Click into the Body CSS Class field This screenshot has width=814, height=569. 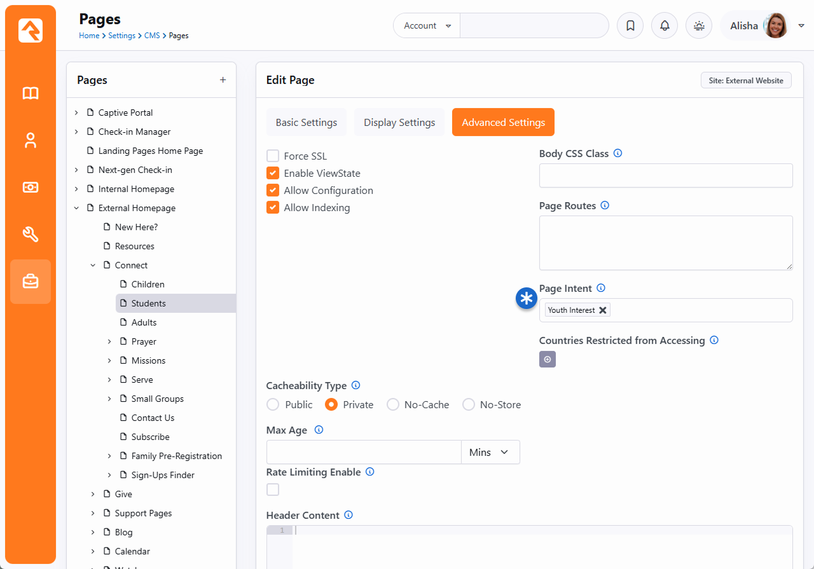[x=666, y=175]
